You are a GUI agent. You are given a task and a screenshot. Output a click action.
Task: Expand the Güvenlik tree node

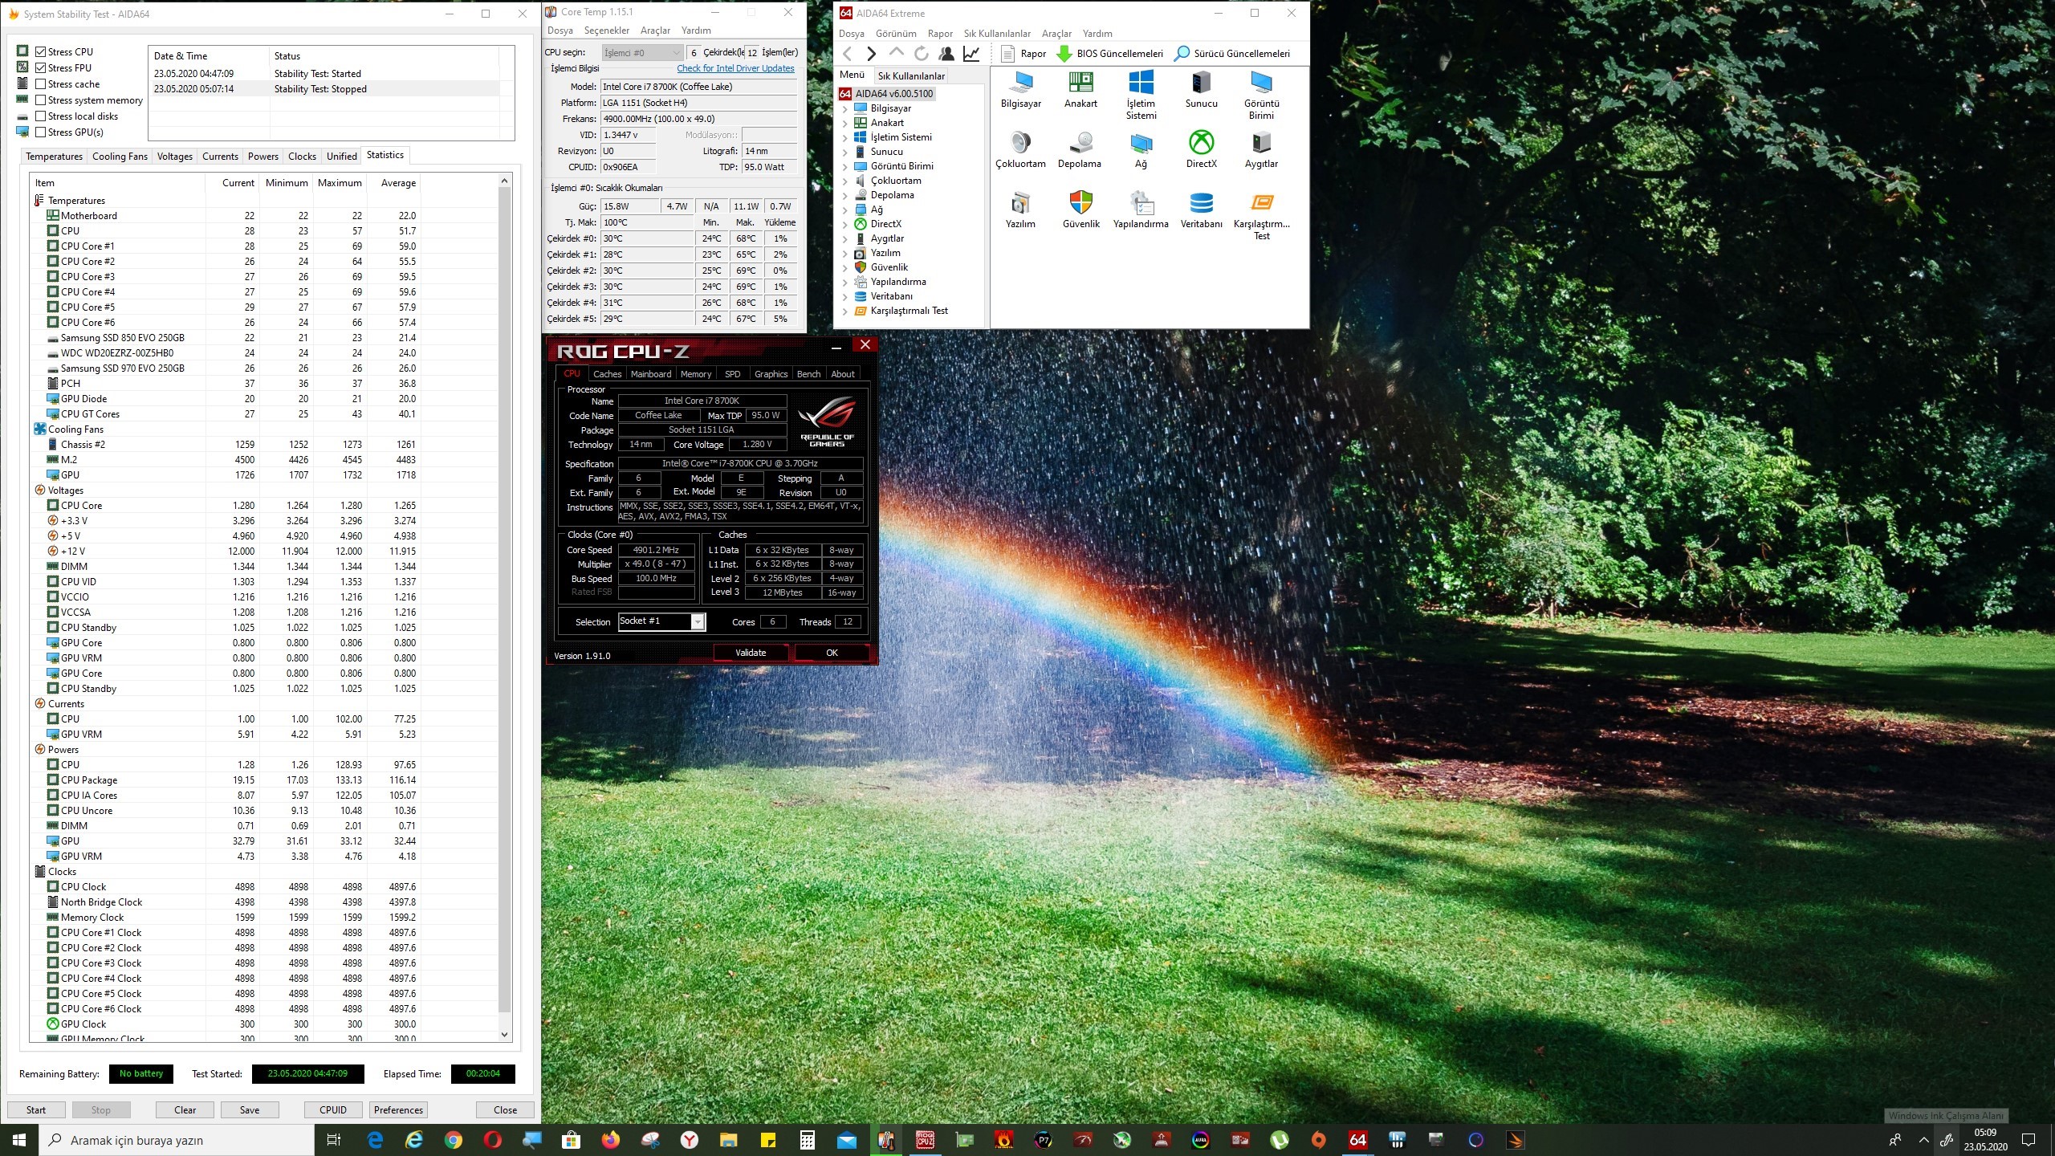click(x=844, y=267)
